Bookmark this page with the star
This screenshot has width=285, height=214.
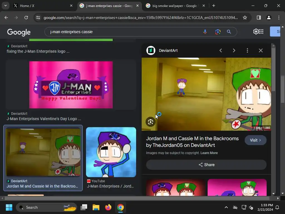click(245, 18)
